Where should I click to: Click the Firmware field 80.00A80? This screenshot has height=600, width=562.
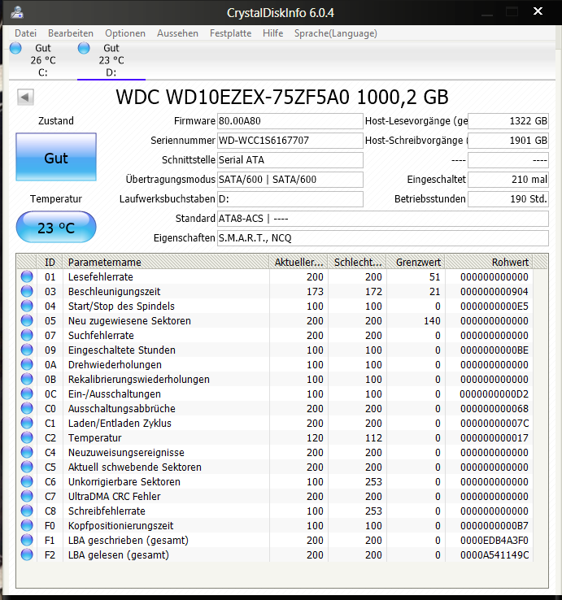click(290, 121)
